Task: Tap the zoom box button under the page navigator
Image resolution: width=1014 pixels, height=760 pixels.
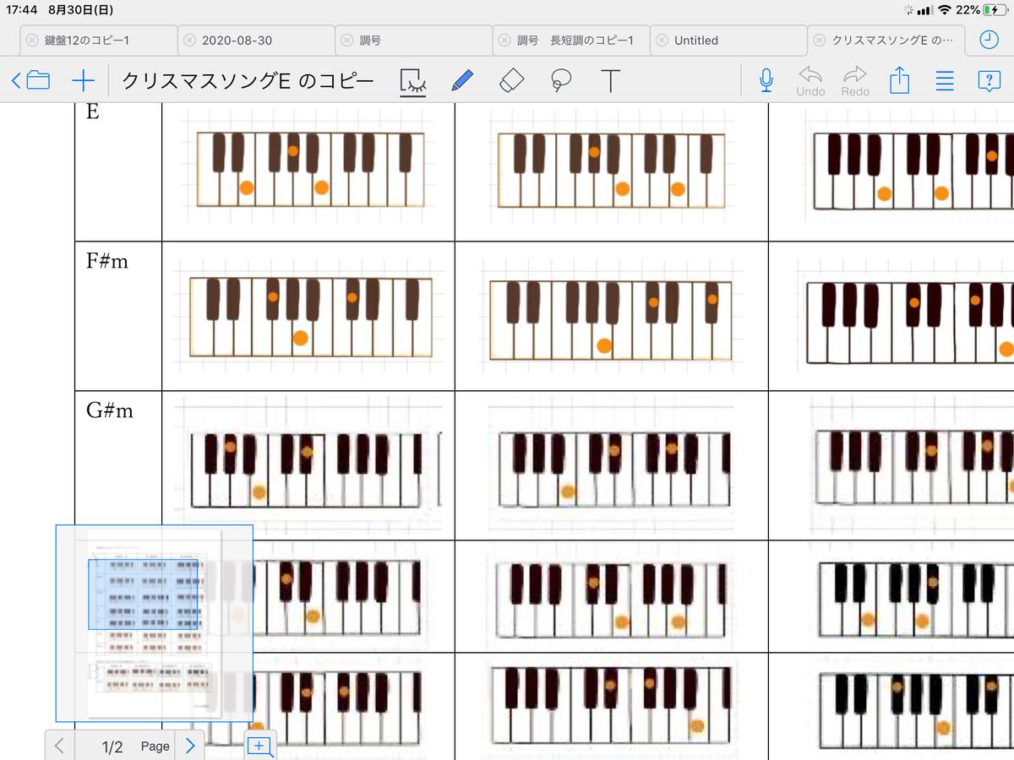Action: pyautogui.click(x=259, y=746)
